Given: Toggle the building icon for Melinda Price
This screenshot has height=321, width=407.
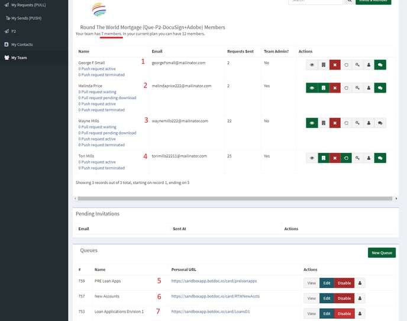Looking at the screenshot, I should tap(323, 88).
